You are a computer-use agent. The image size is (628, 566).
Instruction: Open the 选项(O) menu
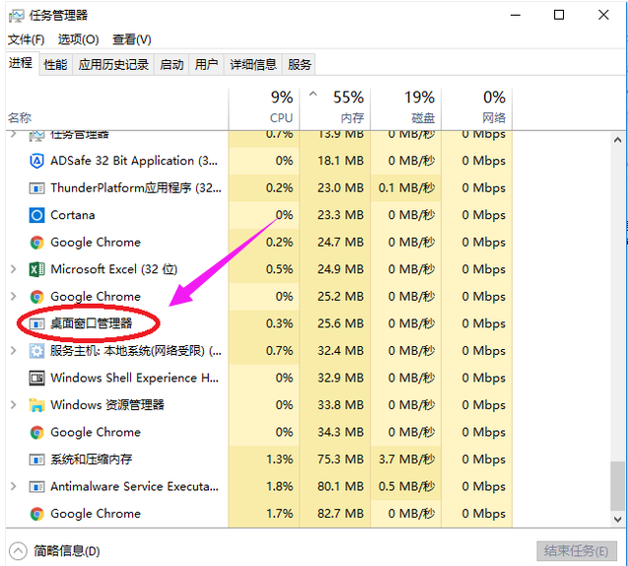[x=78, y=39]
